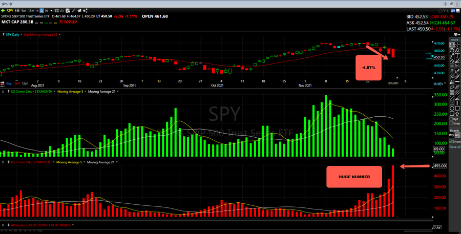Click the star favorite icon top right

(441, 11)
